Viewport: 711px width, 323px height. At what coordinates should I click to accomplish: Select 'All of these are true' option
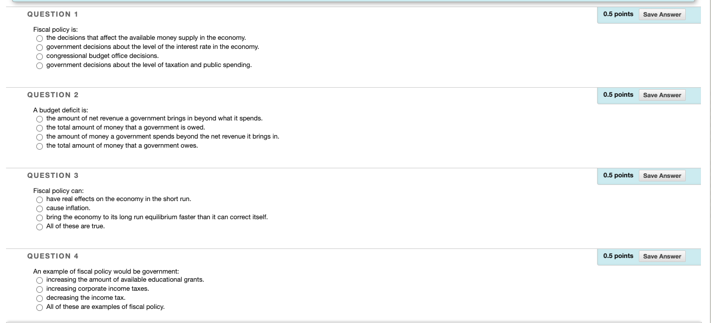point(39,227)
